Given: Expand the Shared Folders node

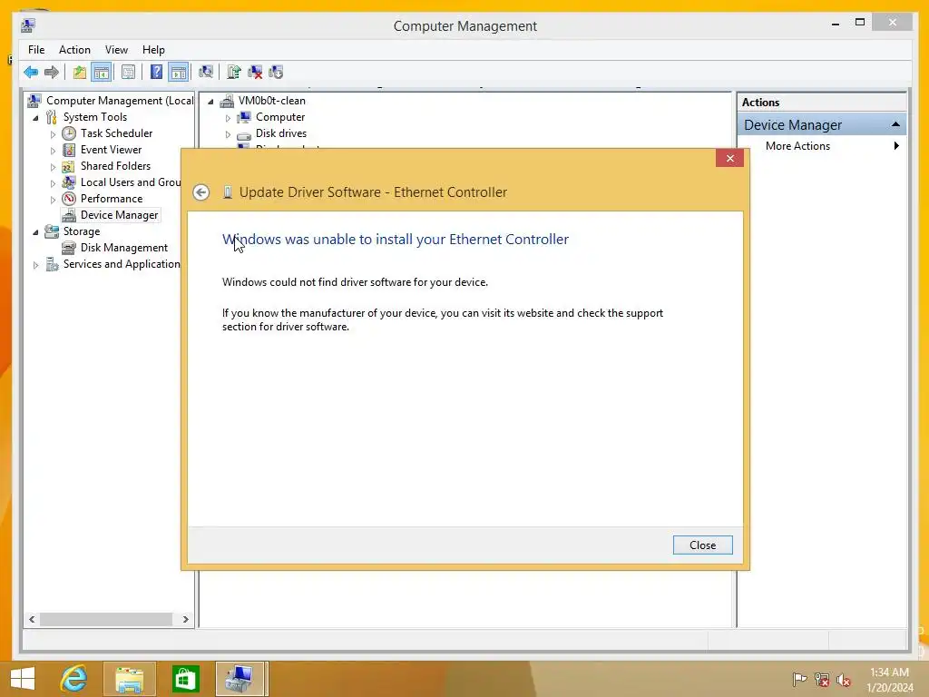Looking at the screenshot, I should 53,167.
